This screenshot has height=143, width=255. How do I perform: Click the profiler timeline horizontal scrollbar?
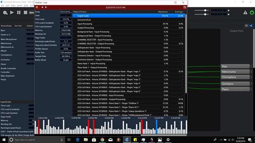(x=164, y=135)
